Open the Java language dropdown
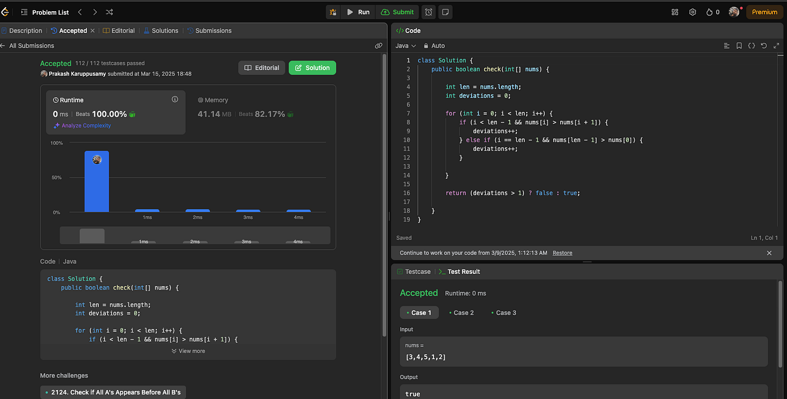This screenshot has width=787, height=399. (x=405, y=45)
